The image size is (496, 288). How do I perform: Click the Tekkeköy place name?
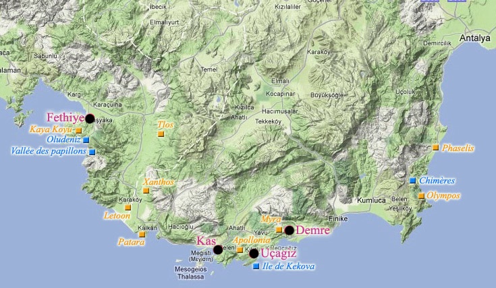269,121
